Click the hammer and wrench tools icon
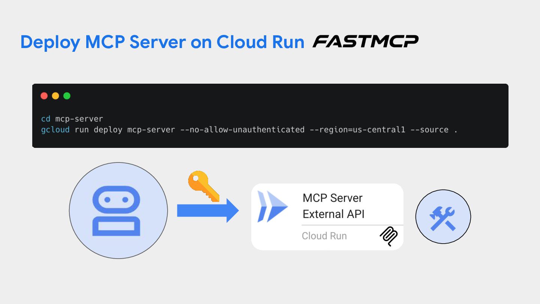 [x=443, y=217]
